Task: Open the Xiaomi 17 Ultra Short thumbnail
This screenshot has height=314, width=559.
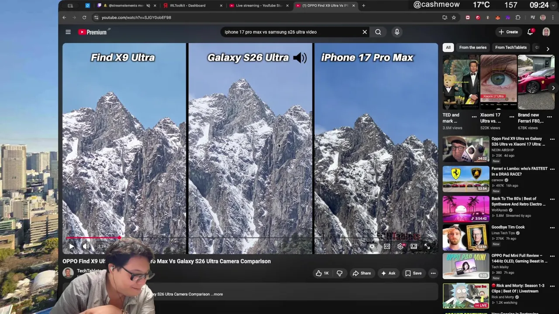Action: click(x=498, y=82)
